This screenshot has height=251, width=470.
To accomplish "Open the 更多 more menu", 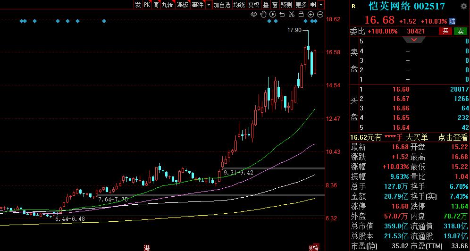I will 301,5.
